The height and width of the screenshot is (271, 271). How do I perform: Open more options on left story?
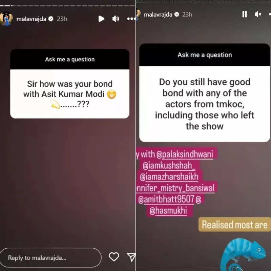[x=131, y=19]
